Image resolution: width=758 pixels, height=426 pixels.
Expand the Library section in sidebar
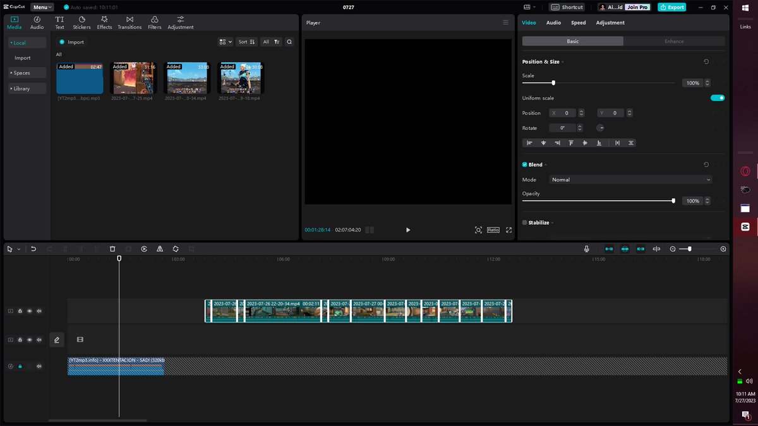click(x=27, y=88)
